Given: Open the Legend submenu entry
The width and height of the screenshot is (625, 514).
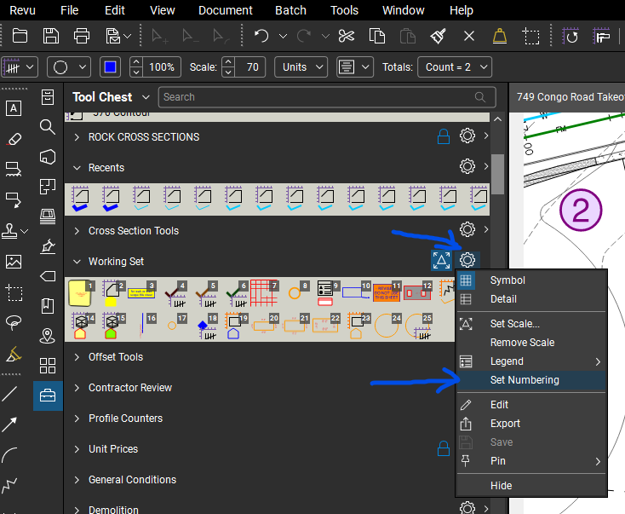Looking at the screenshot, I should point(531,361).
